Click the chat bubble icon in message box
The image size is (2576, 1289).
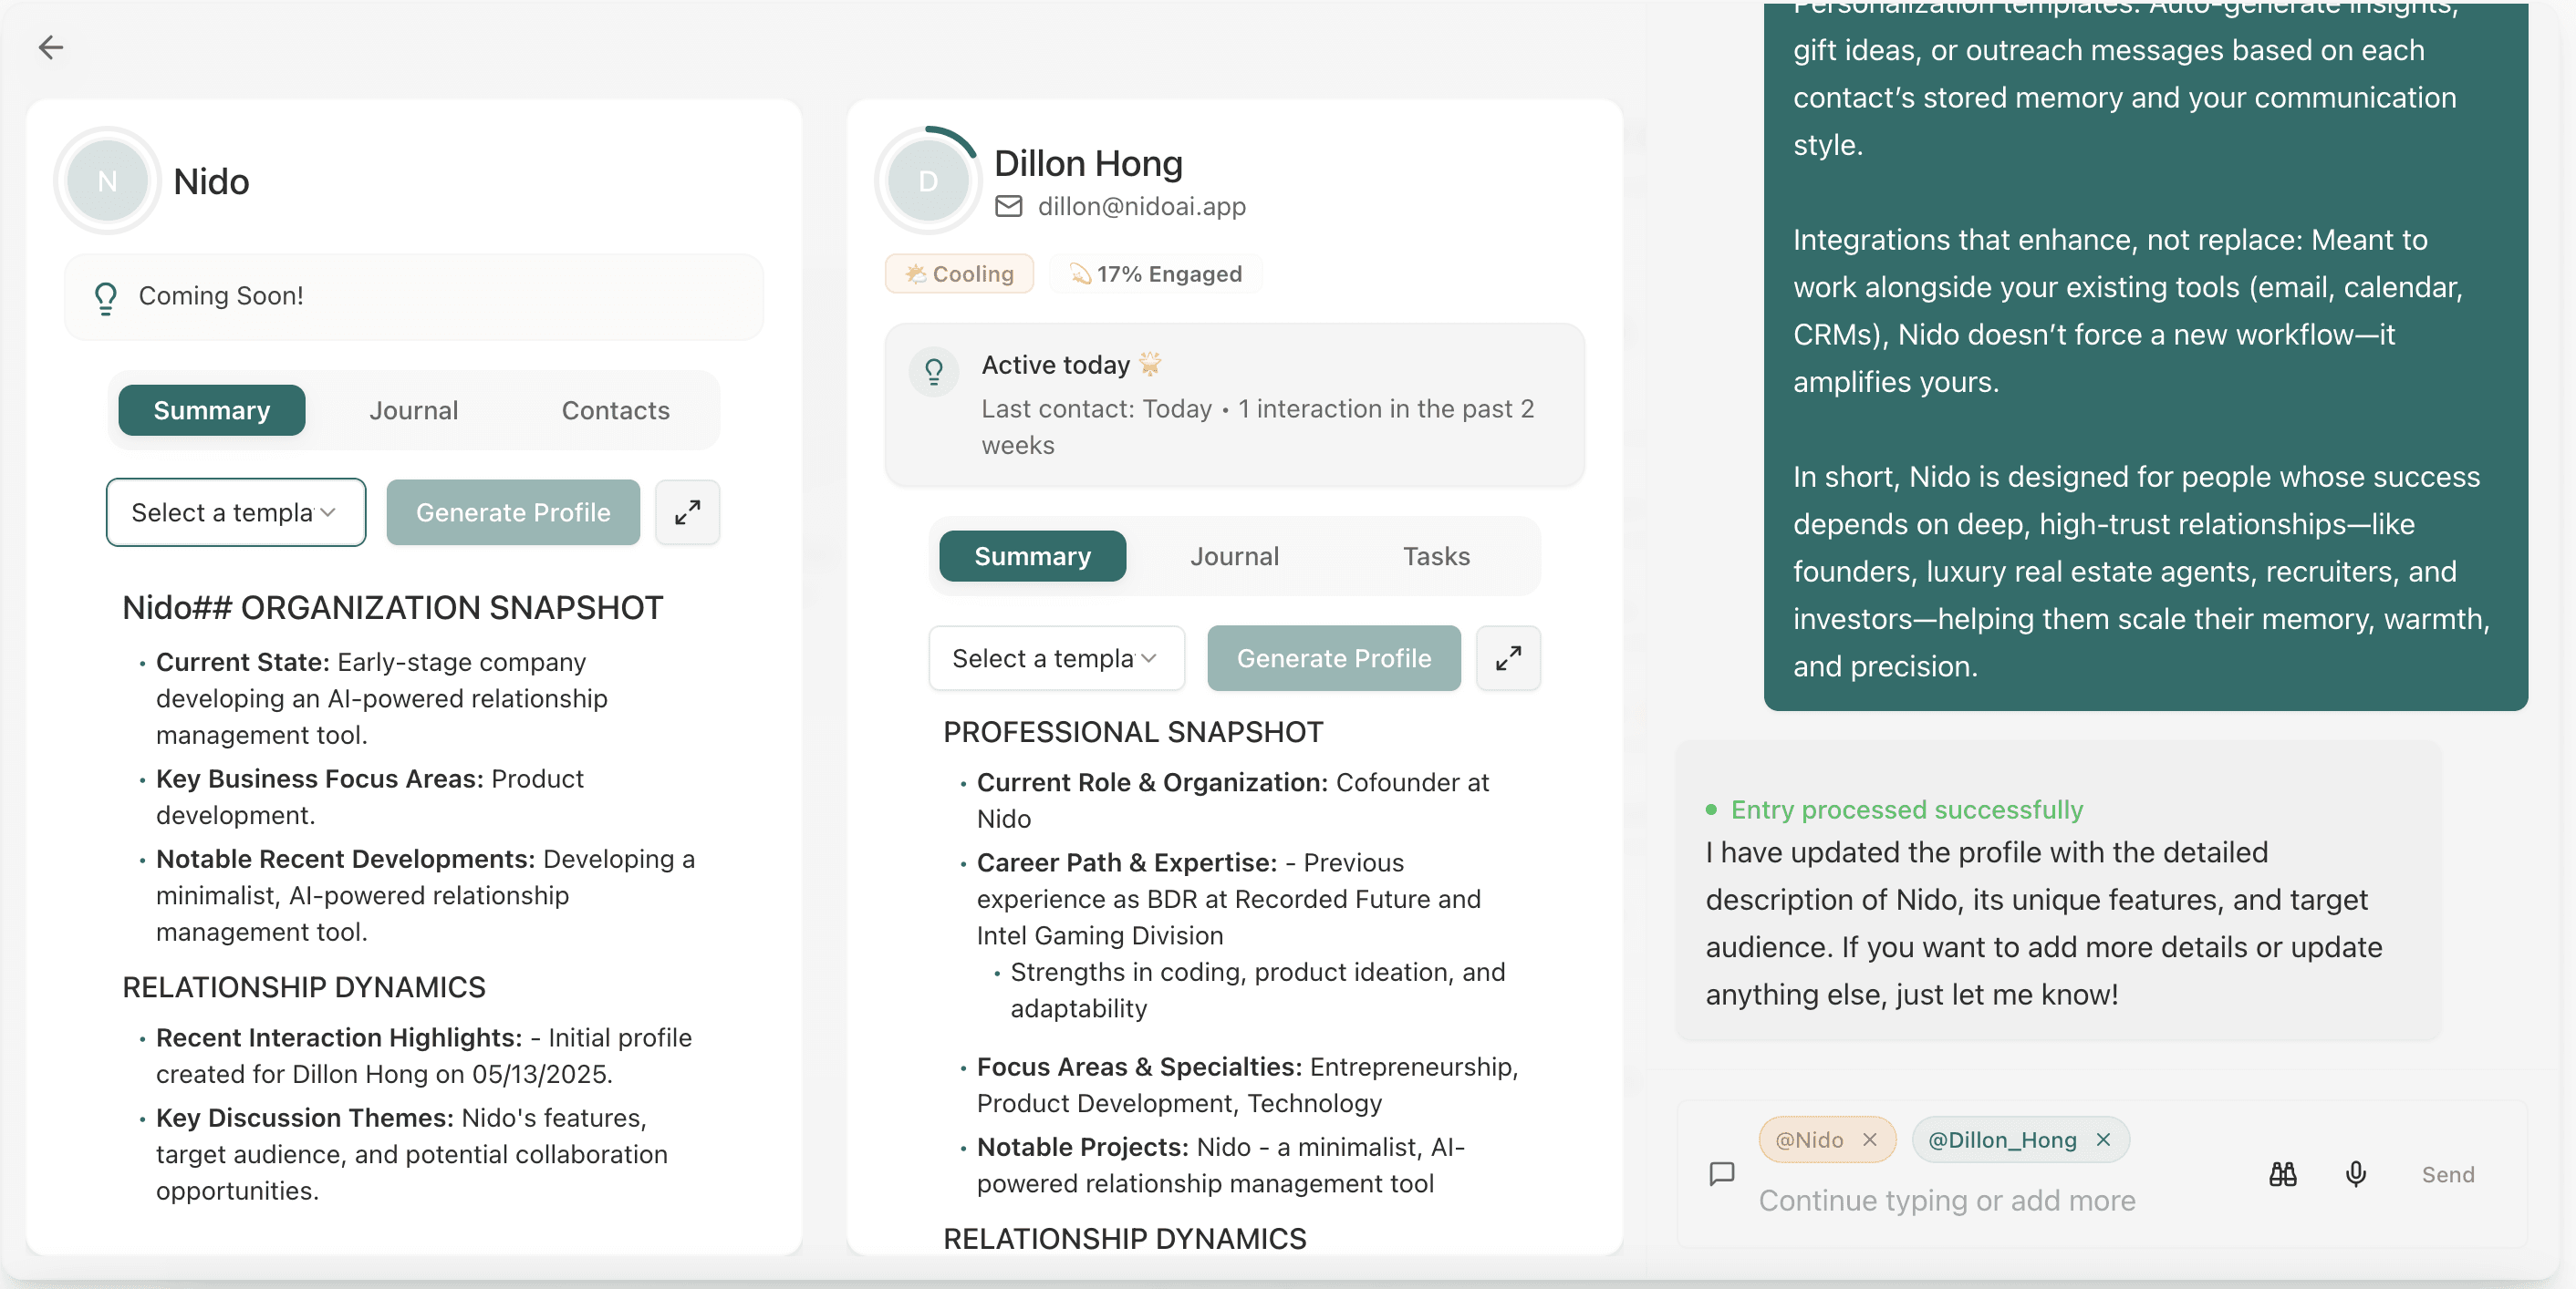pos(1721,1174)
